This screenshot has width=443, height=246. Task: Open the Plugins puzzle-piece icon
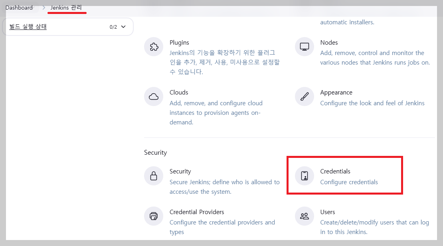(x=154, y=47)
